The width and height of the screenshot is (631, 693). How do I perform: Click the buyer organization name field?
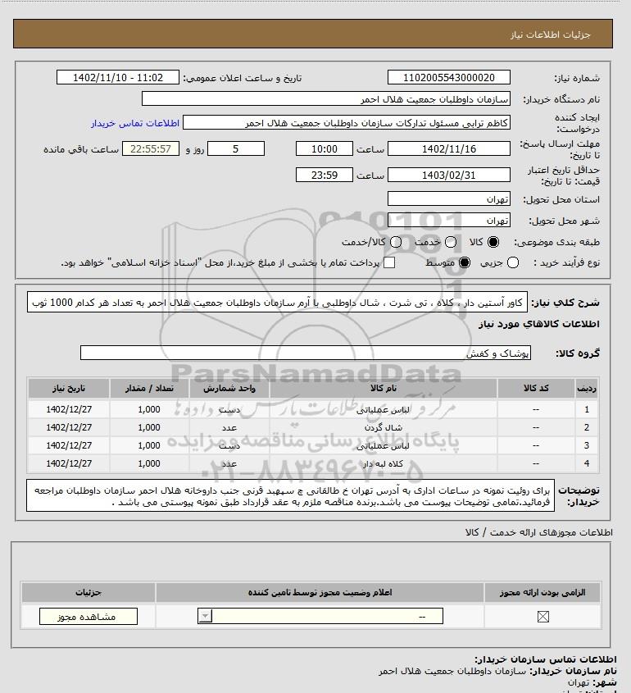pos(326,98)
